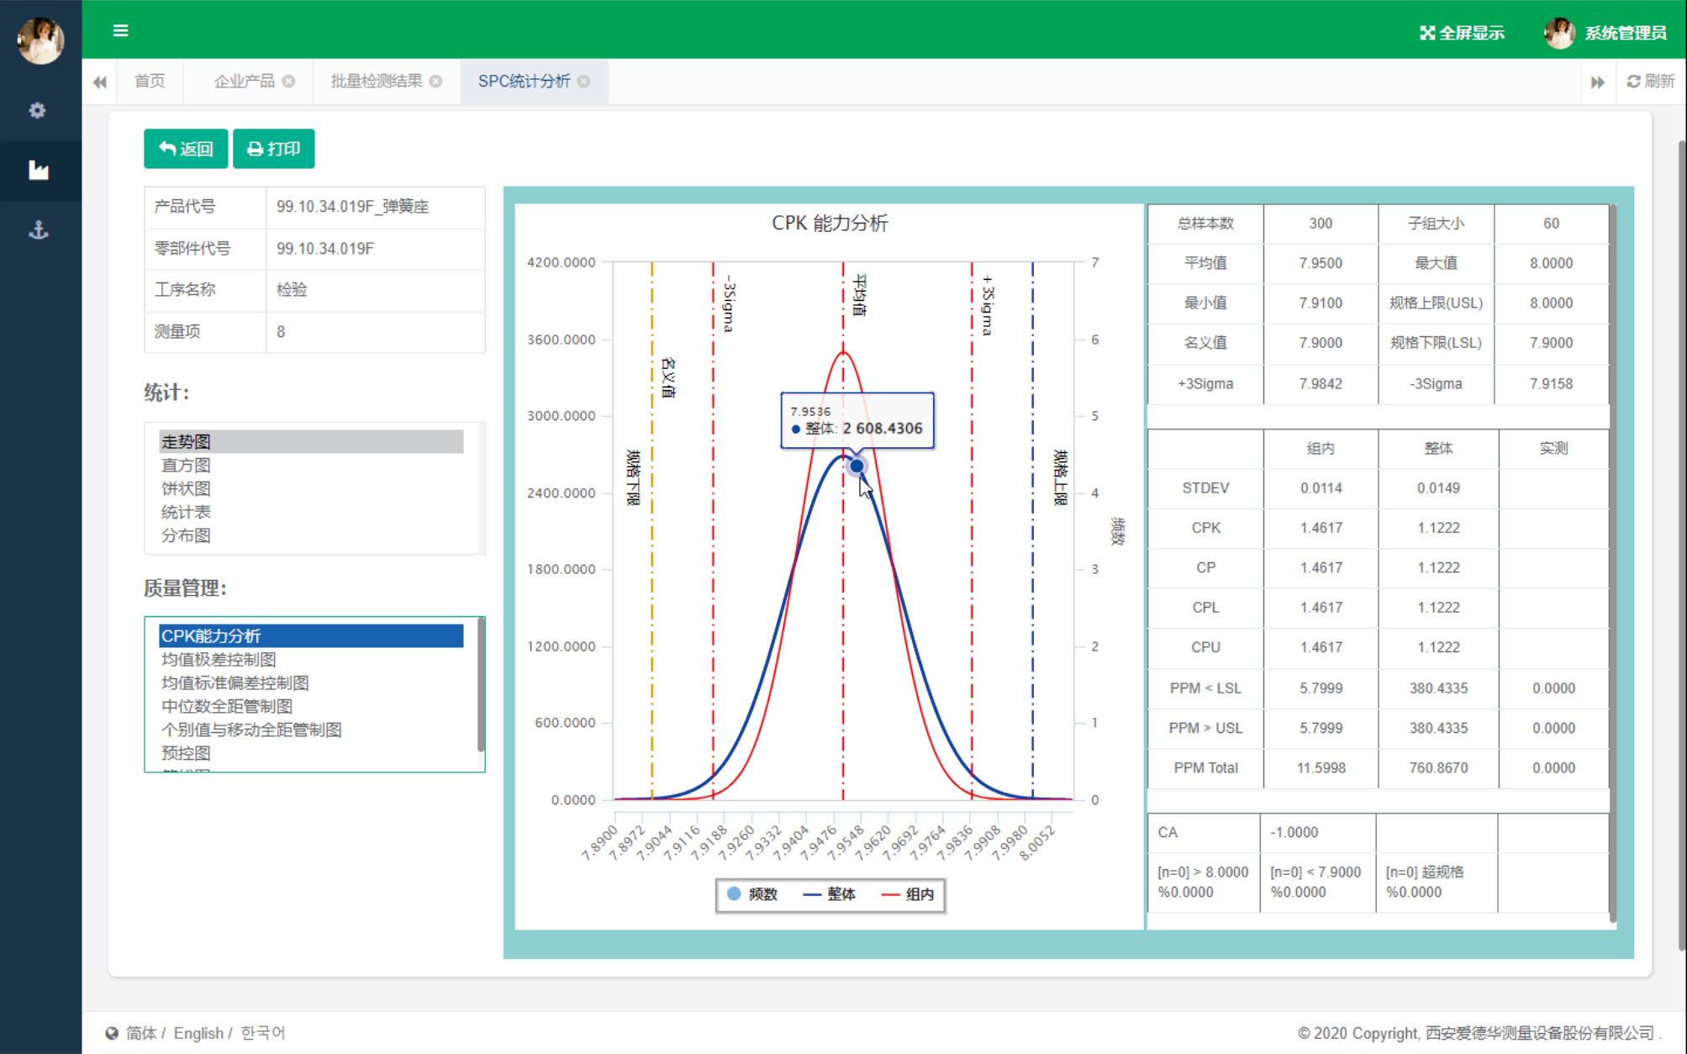The image size is (1687, 1054).
Task: Click the refresh icon
Action: tap(1633, 82)
